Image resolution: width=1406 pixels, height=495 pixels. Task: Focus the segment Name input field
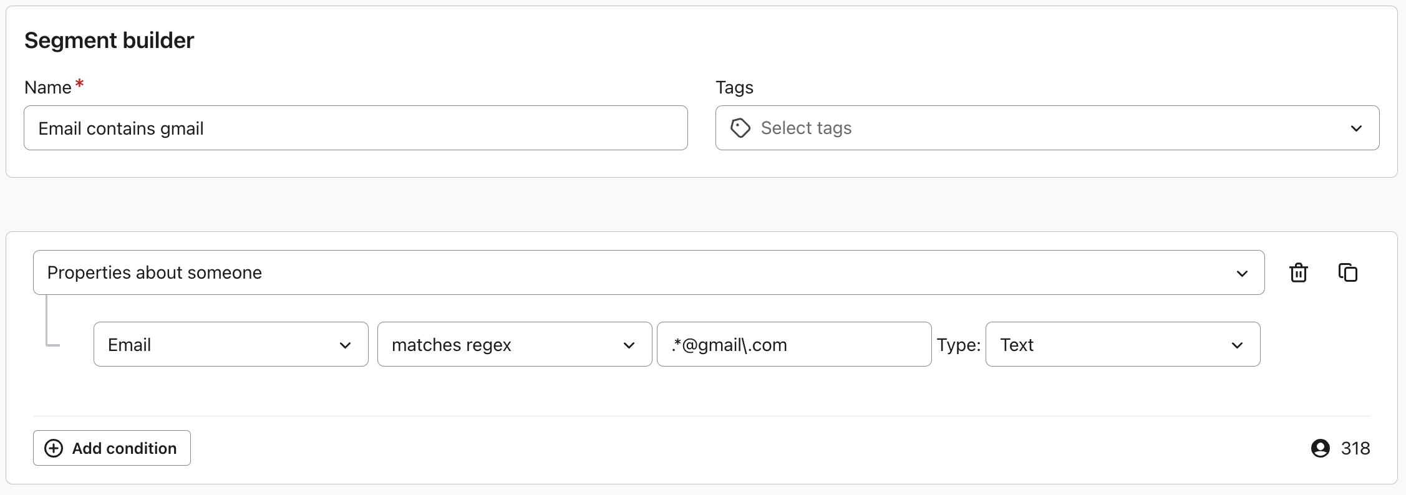[356, 128]
